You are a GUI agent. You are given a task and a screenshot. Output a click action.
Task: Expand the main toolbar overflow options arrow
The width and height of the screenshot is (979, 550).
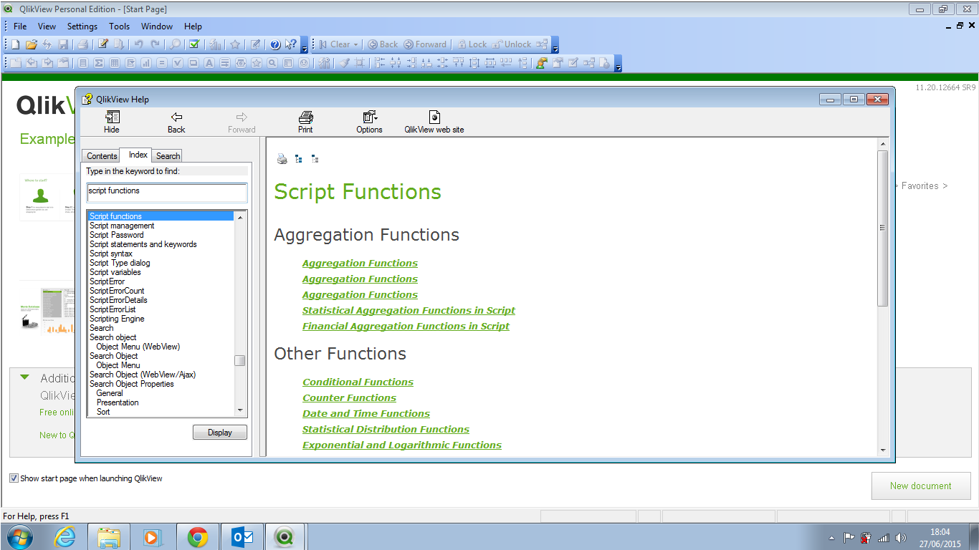coord(305,49)
